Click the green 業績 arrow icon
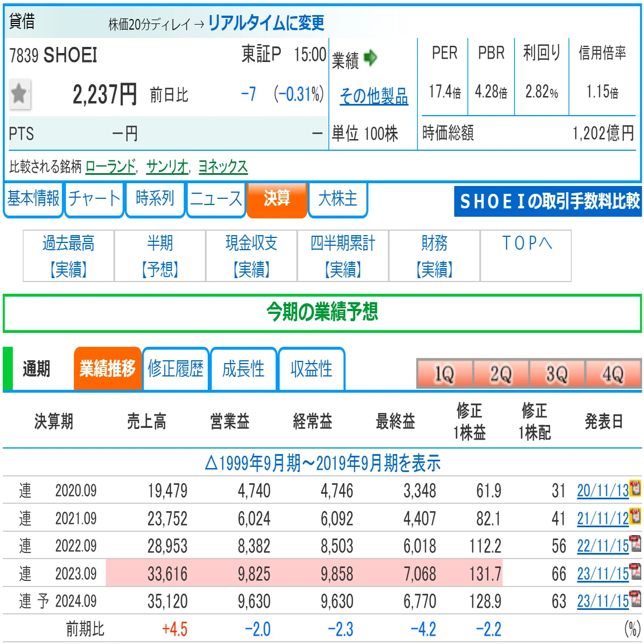Screen dimensions: 644x644 pos(370,58)
